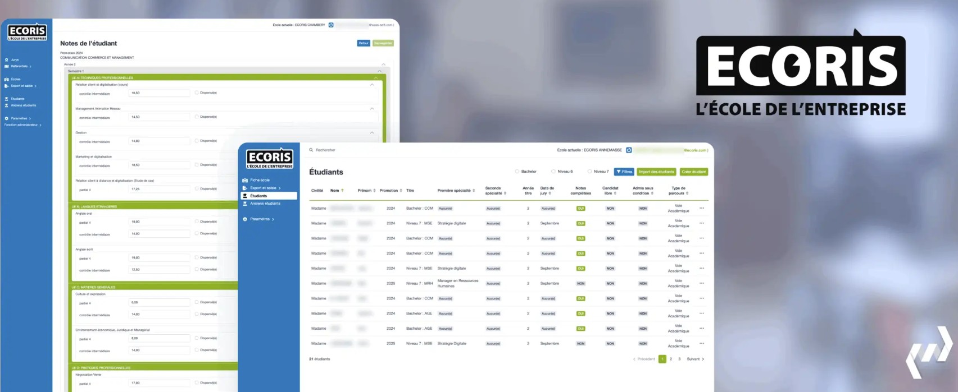Select the Bachelor radio button
Image resolution: width=958 pixels, height=392 pixels.
[517, 172]
